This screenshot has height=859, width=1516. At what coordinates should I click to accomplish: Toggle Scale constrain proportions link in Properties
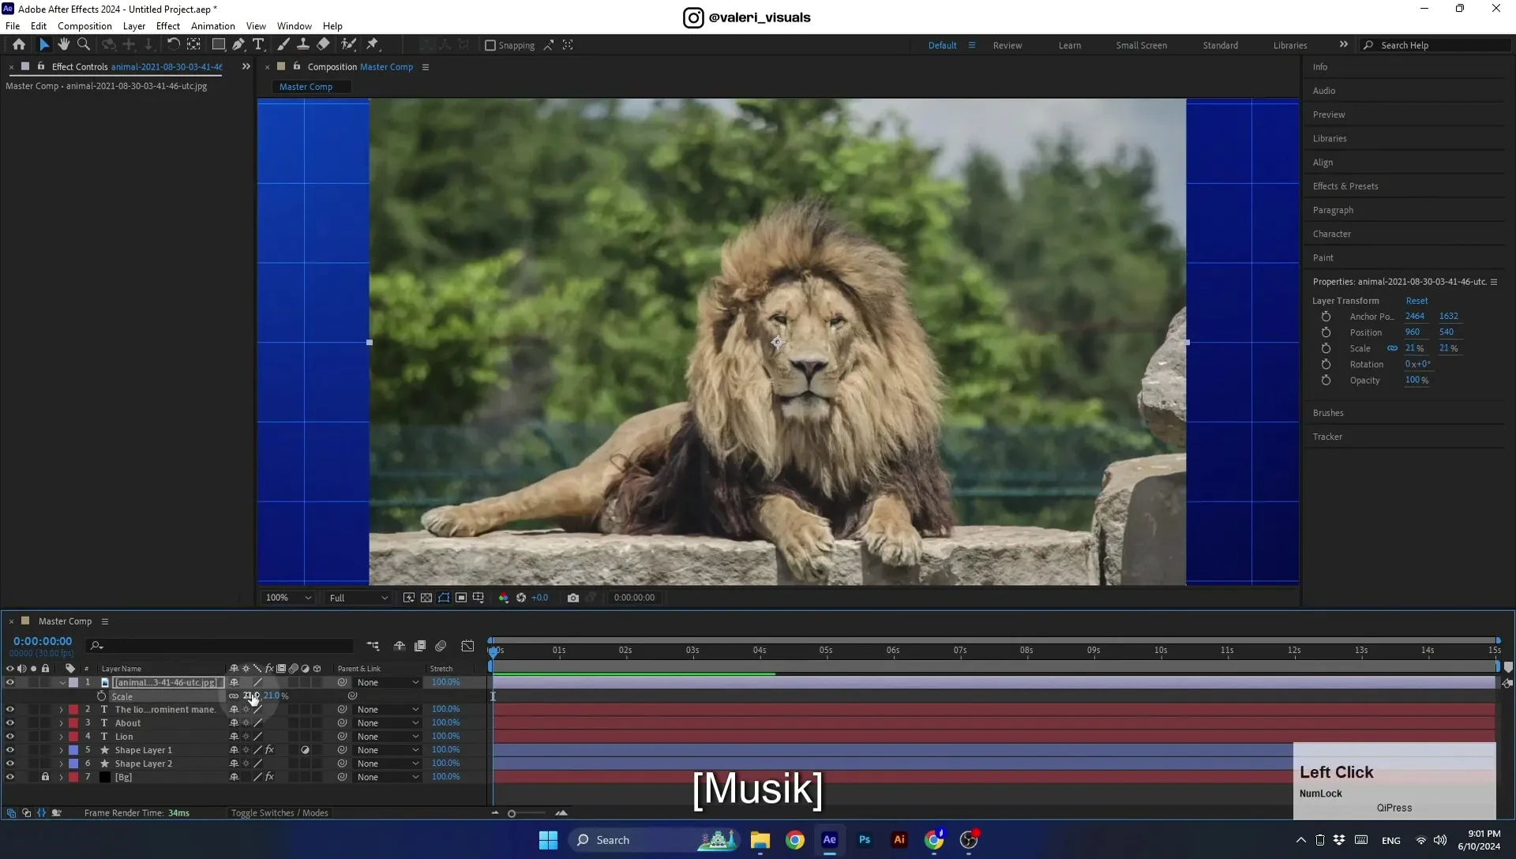point(1392,348)
